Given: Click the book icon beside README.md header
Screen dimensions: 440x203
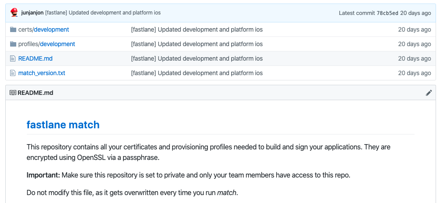Looking at the screenshot, I should point(13,93).
